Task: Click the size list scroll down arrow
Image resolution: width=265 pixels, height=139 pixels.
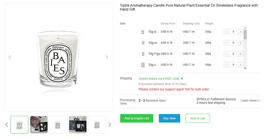Action: pos(245,68)
